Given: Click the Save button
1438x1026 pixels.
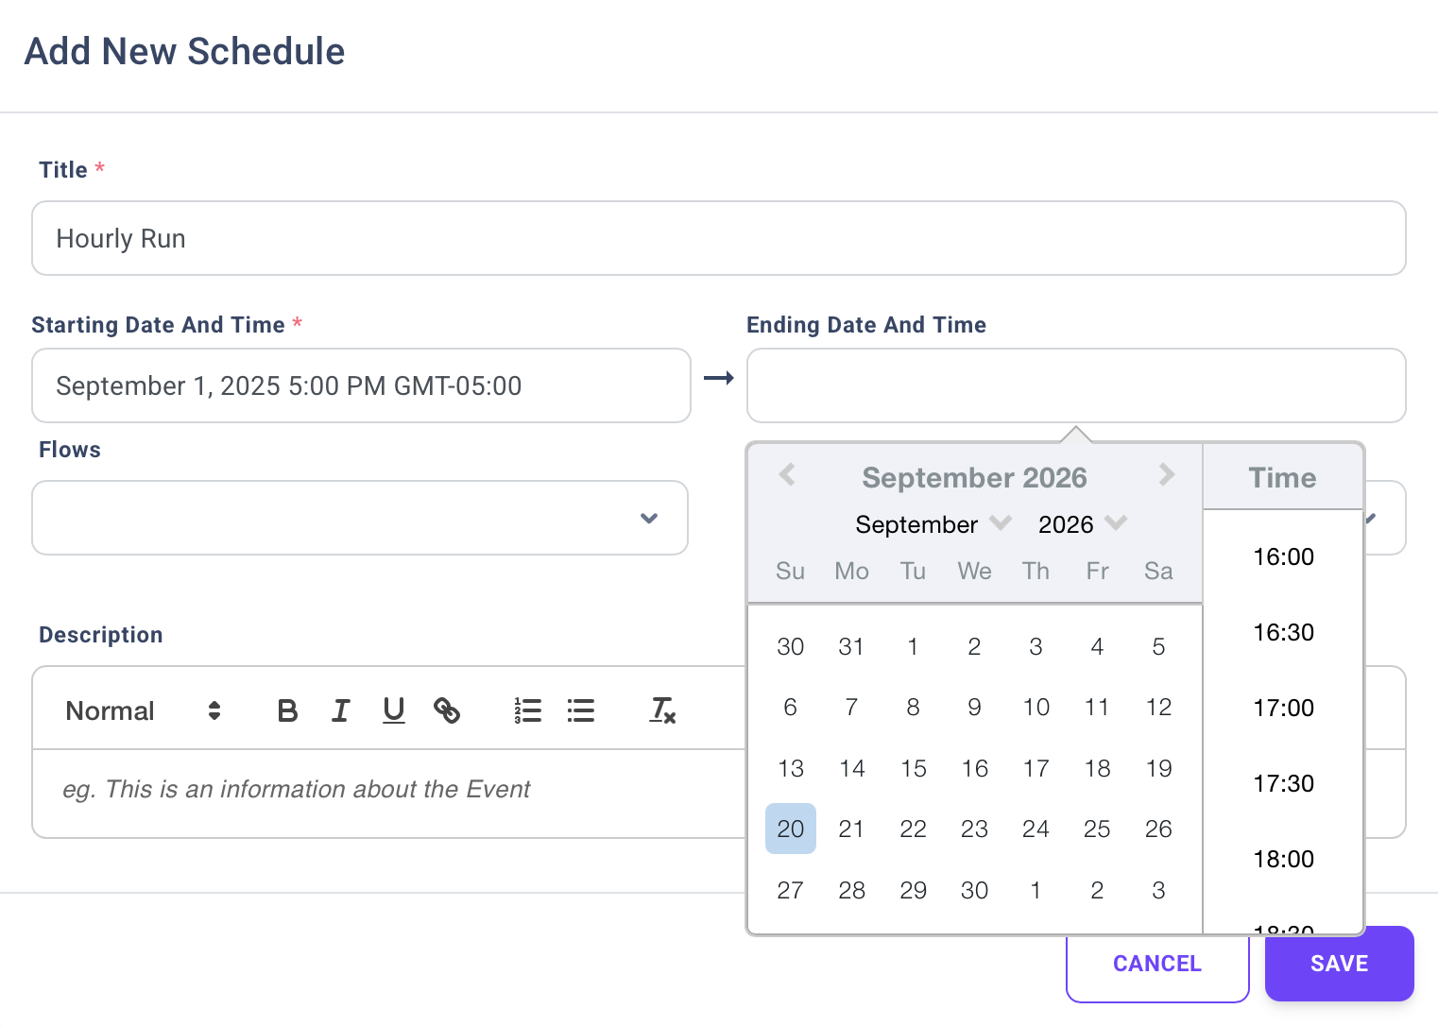Looking at the screenshot, I should tap(1339, 964).
